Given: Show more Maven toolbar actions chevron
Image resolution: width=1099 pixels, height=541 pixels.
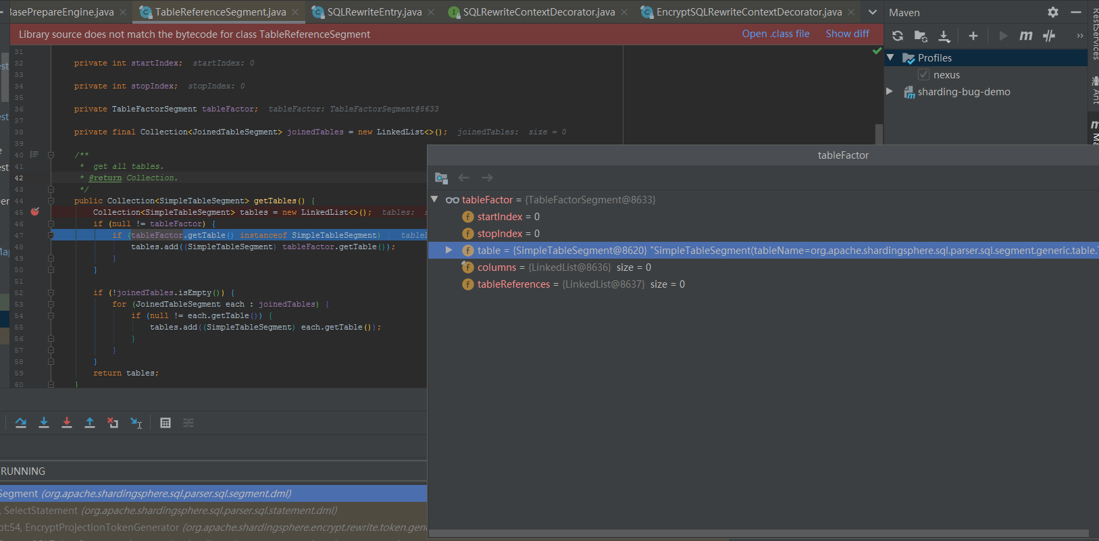Looking at the screenshot, I should coord(1079,36).
